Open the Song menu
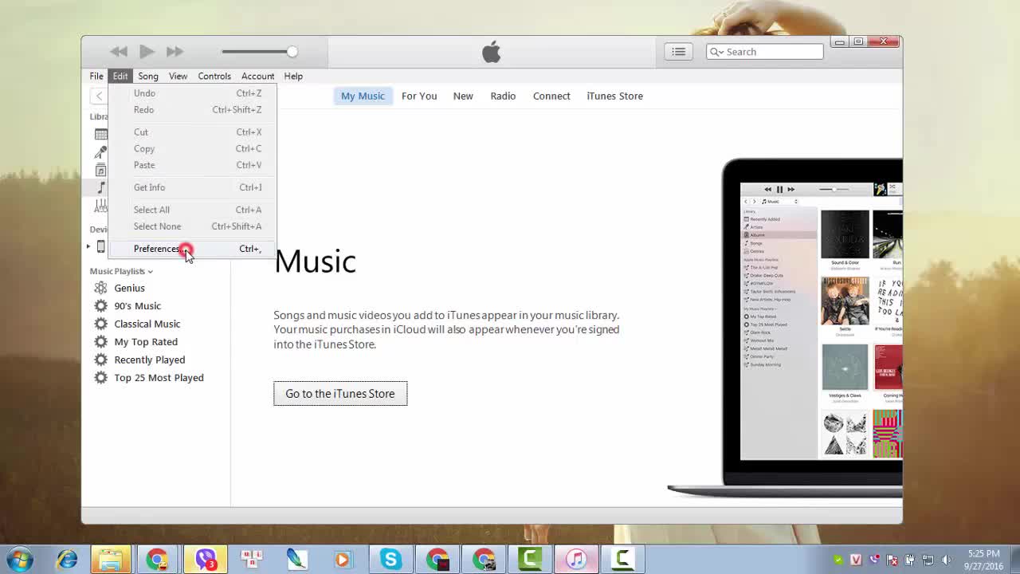Viewport: 1020px width, 574px height. tap(148, 77)
